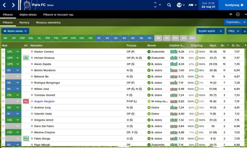Click the lock icon beside Filtry
The width and height of the screenshot is (247, 148).
tap(245, 31)
